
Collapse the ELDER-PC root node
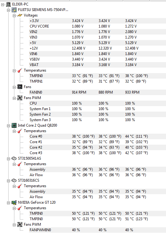point(3,5)
